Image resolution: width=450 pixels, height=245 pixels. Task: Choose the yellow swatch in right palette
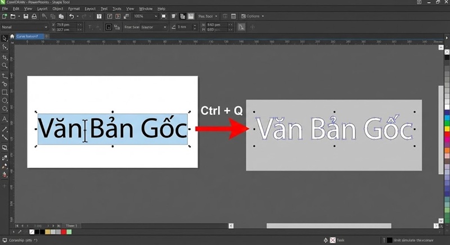(x=447, y=129)
